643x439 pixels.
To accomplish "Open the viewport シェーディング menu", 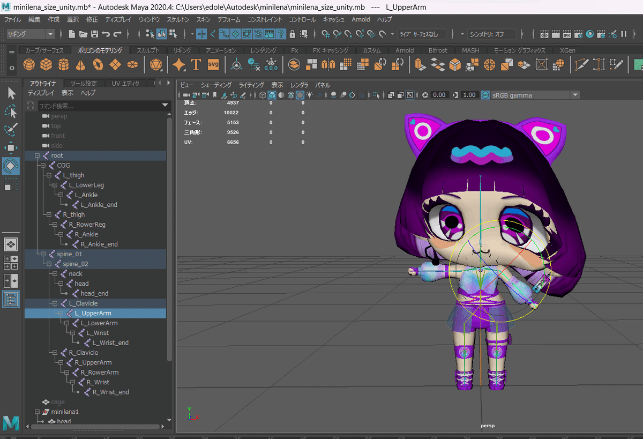I will click(216, 85).
